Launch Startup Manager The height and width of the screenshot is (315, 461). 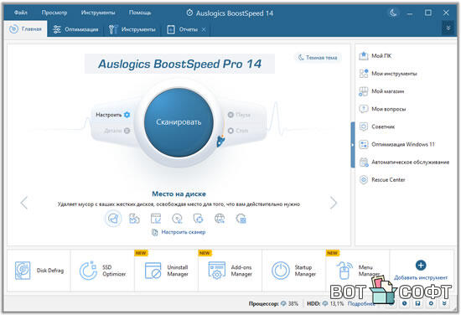pyautogui.click(x=294, y=271)
